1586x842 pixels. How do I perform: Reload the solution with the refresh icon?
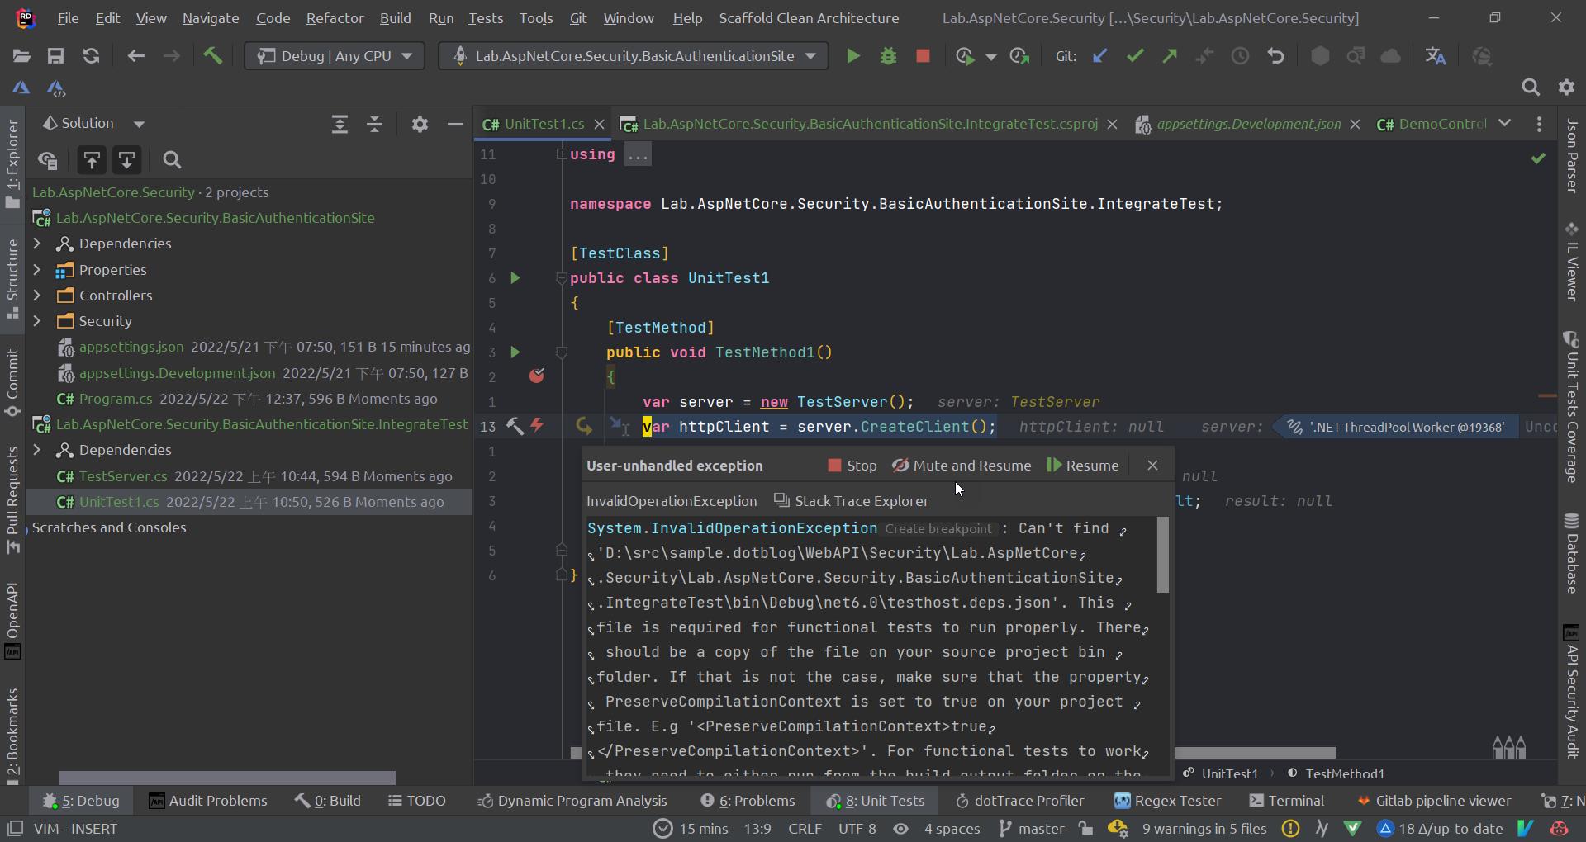(x=91, y=55)
